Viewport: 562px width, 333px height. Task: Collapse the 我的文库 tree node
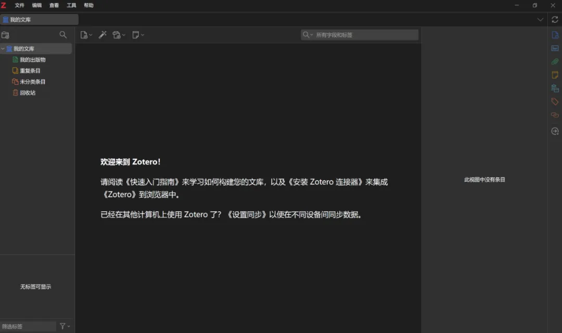(3, 48)
